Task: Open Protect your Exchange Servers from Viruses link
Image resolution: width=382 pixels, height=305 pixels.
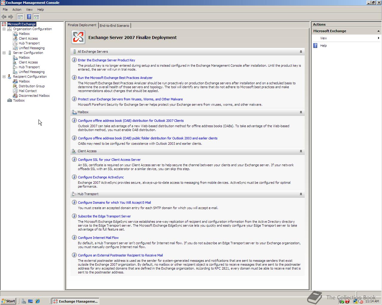Action: [130, 99]
